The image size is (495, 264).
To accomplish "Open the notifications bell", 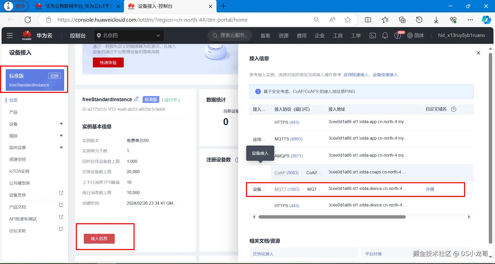I will tap(385, 35).
